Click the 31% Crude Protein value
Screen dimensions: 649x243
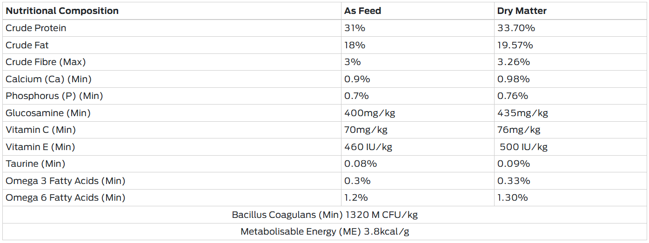(355, 28)
